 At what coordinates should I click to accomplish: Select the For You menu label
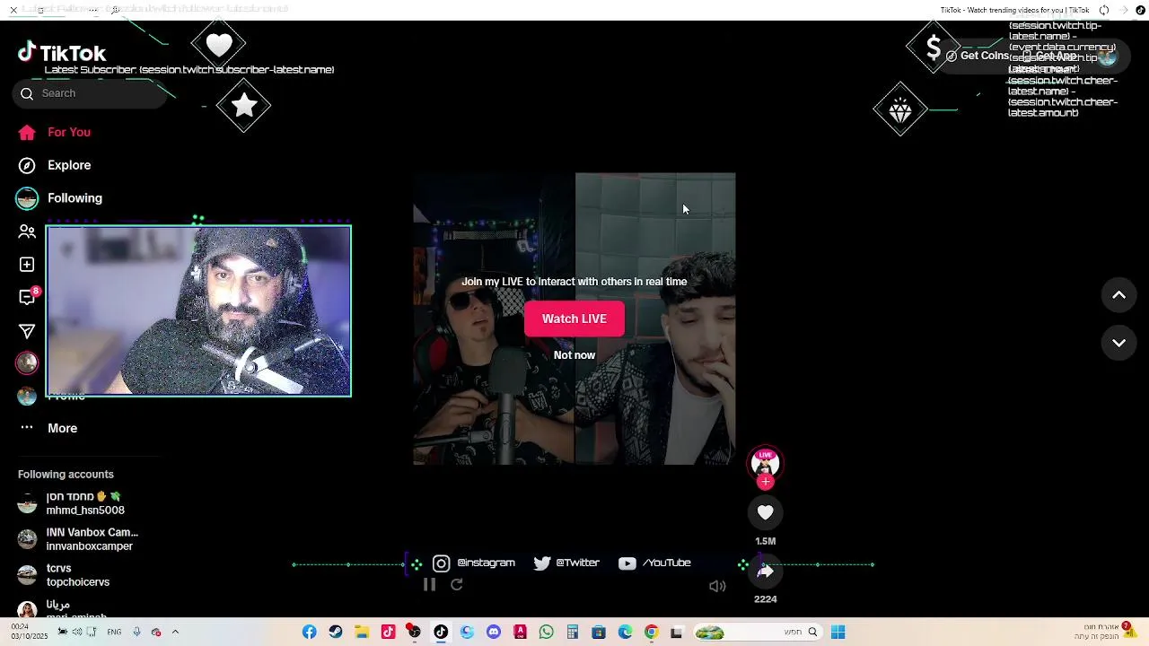pos(69,133)
